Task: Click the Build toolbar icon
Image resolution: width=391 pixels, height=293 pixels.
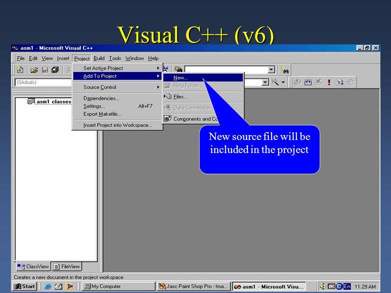Action: click(x=308, y=82)
